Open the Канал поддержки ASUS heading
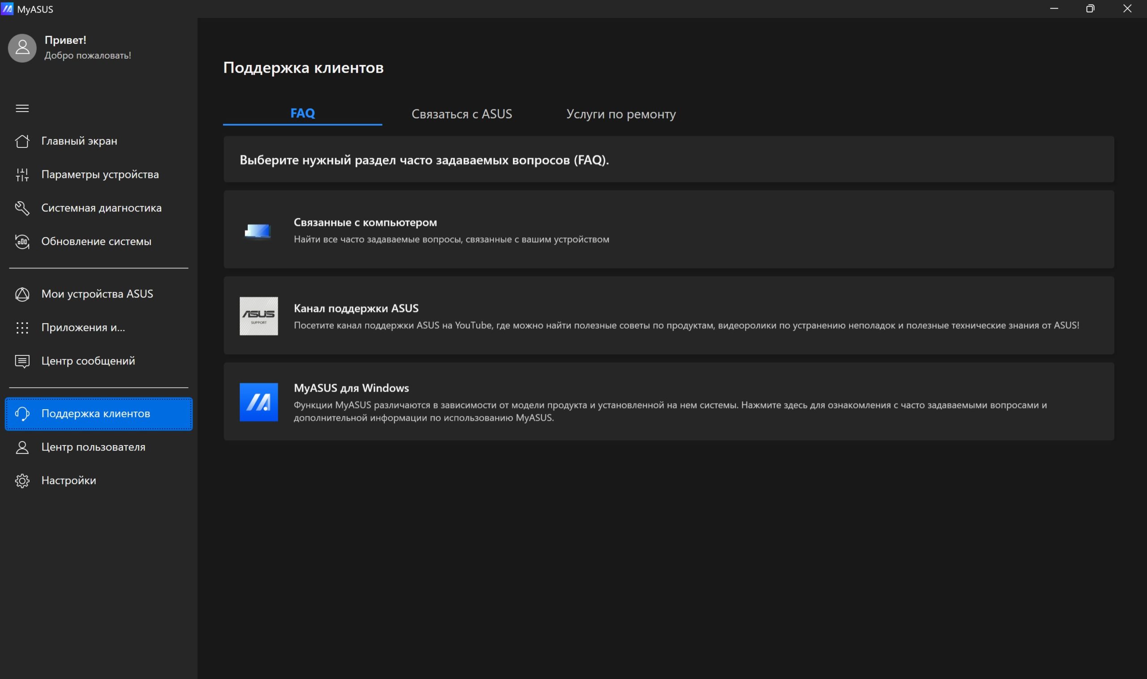This screenshot has height=679, width=1147. pyautogui.click(x=356, y=308)
